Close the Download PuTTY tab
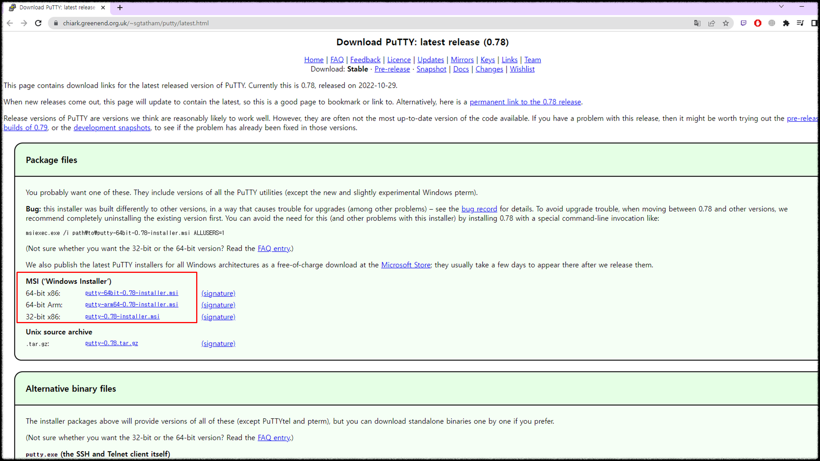Screen dimensions: 820x461 click(x=103, y=8)
